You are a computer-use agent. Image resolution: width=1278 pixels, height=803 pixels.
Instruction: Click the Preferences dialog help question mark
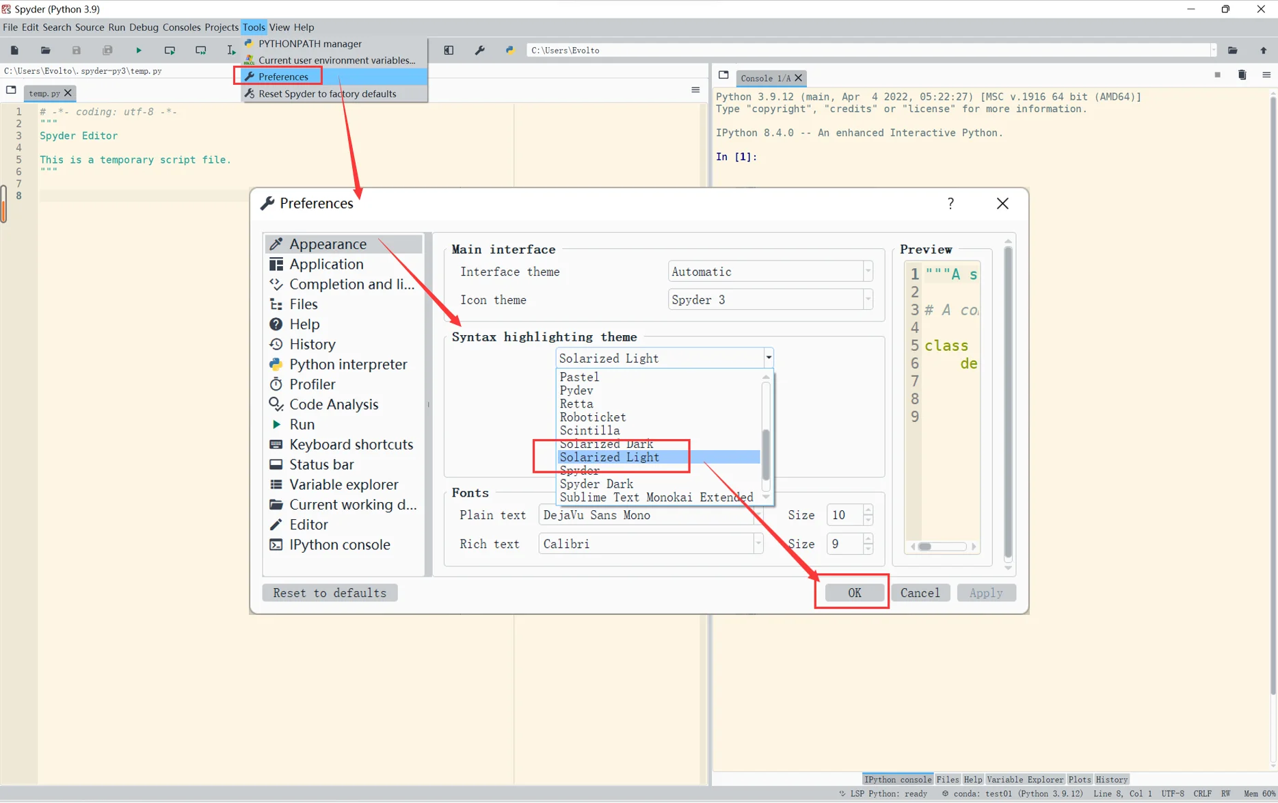[x=950, y=203]
